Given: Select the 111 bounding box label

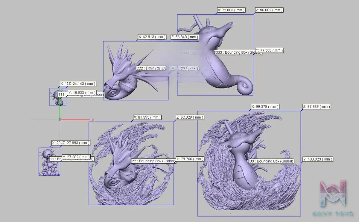Looking at the screenshot, I should point(81,95).
